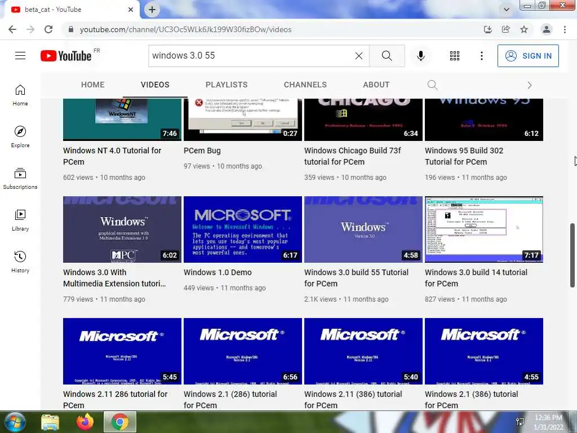Open the tab search dropdown arrow

(507, 10)
